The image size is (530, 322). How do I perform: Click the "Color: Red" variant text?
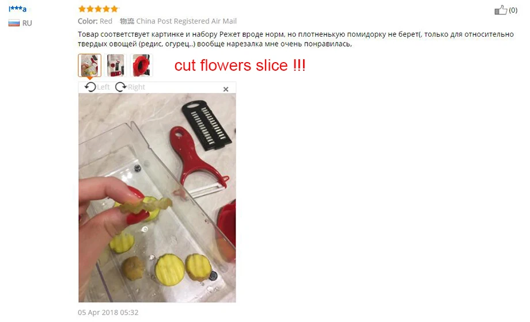pyautogui.click(x=95, y=21)
